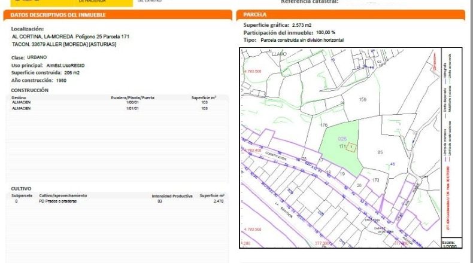Click the CONSTITUCION street label on map
This screenshot has height=263, width=473.
tap(275, 156)
